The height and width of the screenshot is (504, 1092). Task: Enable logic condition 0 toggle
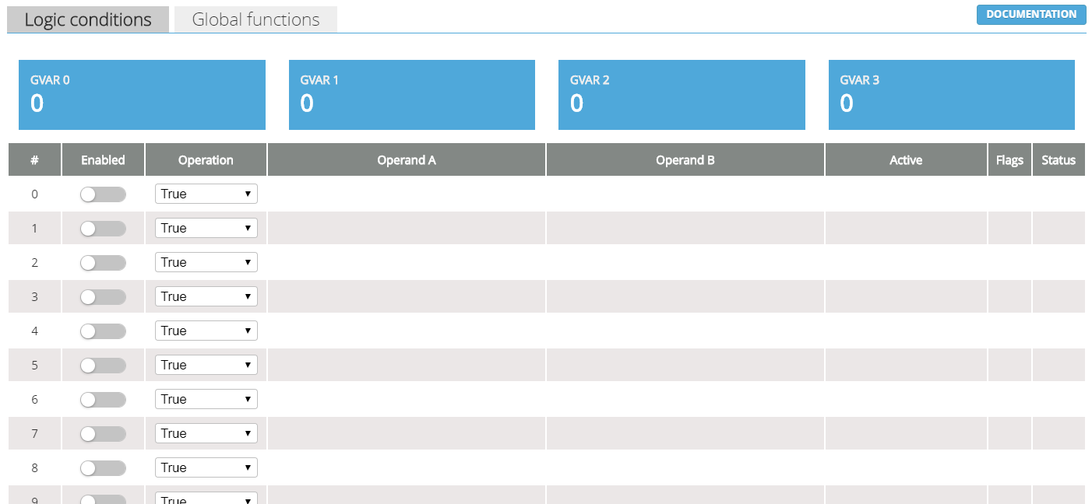103,194
